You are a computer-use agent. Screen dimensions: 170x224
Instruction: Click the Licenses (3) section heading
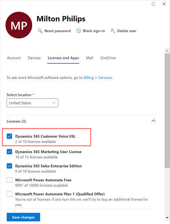coord(16,121)
